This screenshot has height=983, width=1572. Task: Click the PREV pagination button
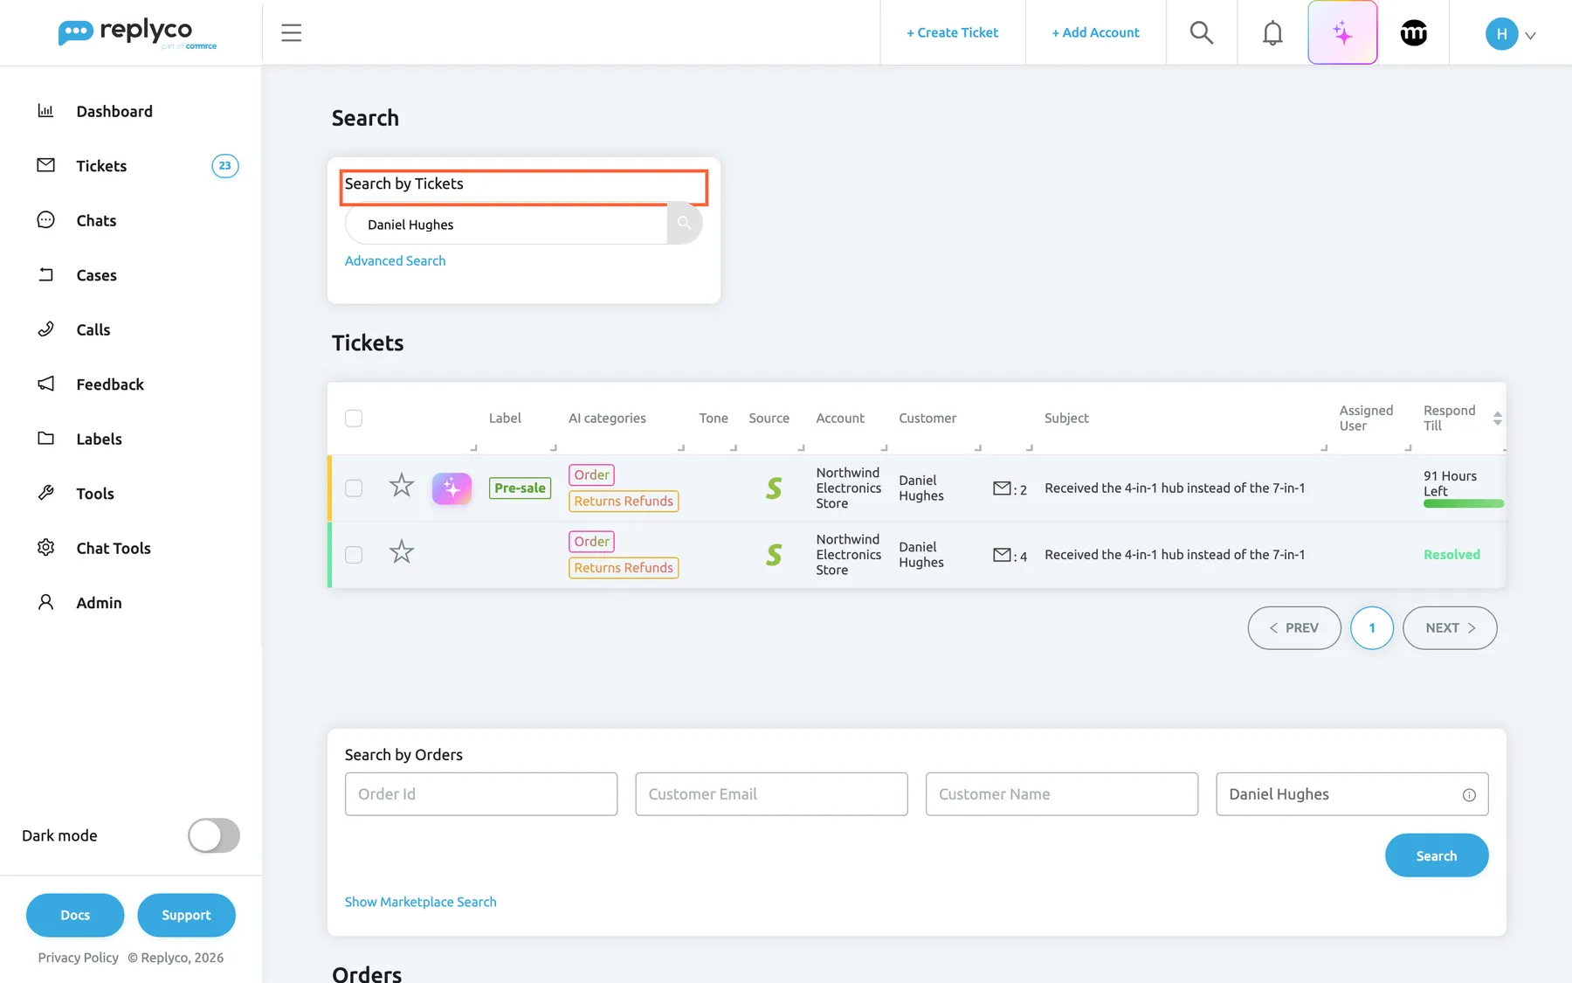pos(1294,628)
